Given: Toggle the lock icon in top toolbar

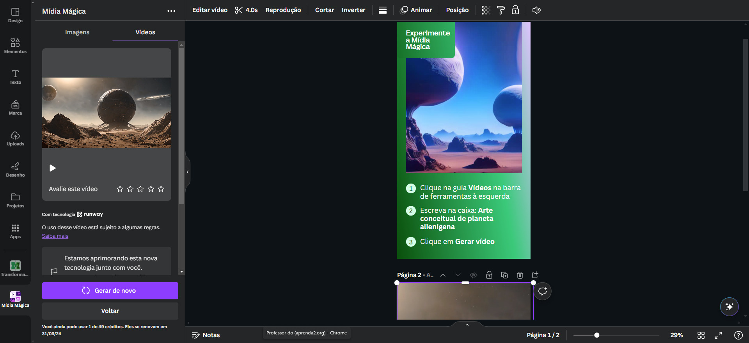Looking at the screenshot, I should 515,10.
